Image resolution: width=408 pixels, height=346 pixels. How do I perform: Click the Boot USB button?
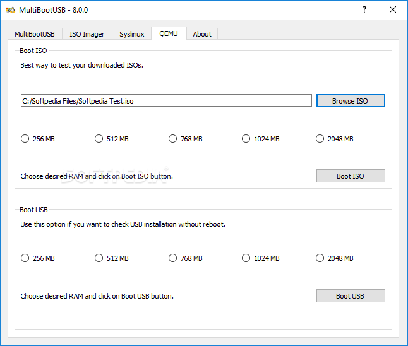point(351,296)
